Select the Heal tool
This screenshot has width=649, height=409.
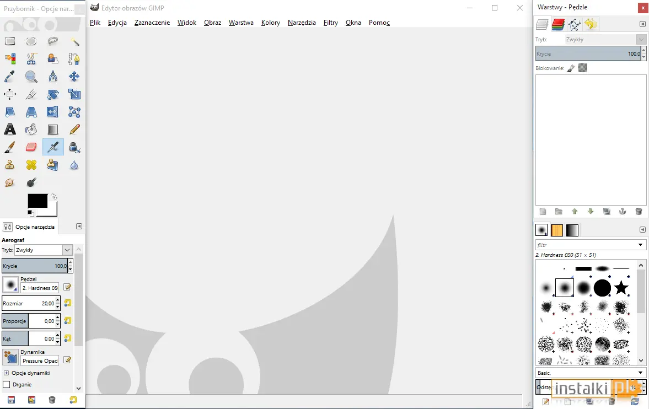[31, 165]
